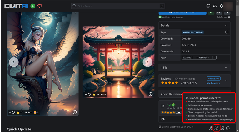Click the coffee cup tip icon
Screen dimensions: 240x132
pyautogui.click(x=163, y=119)
